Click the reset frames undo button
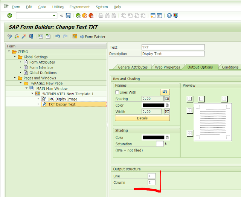This screenshot has width=241, height=197. [x=165, y=92]
